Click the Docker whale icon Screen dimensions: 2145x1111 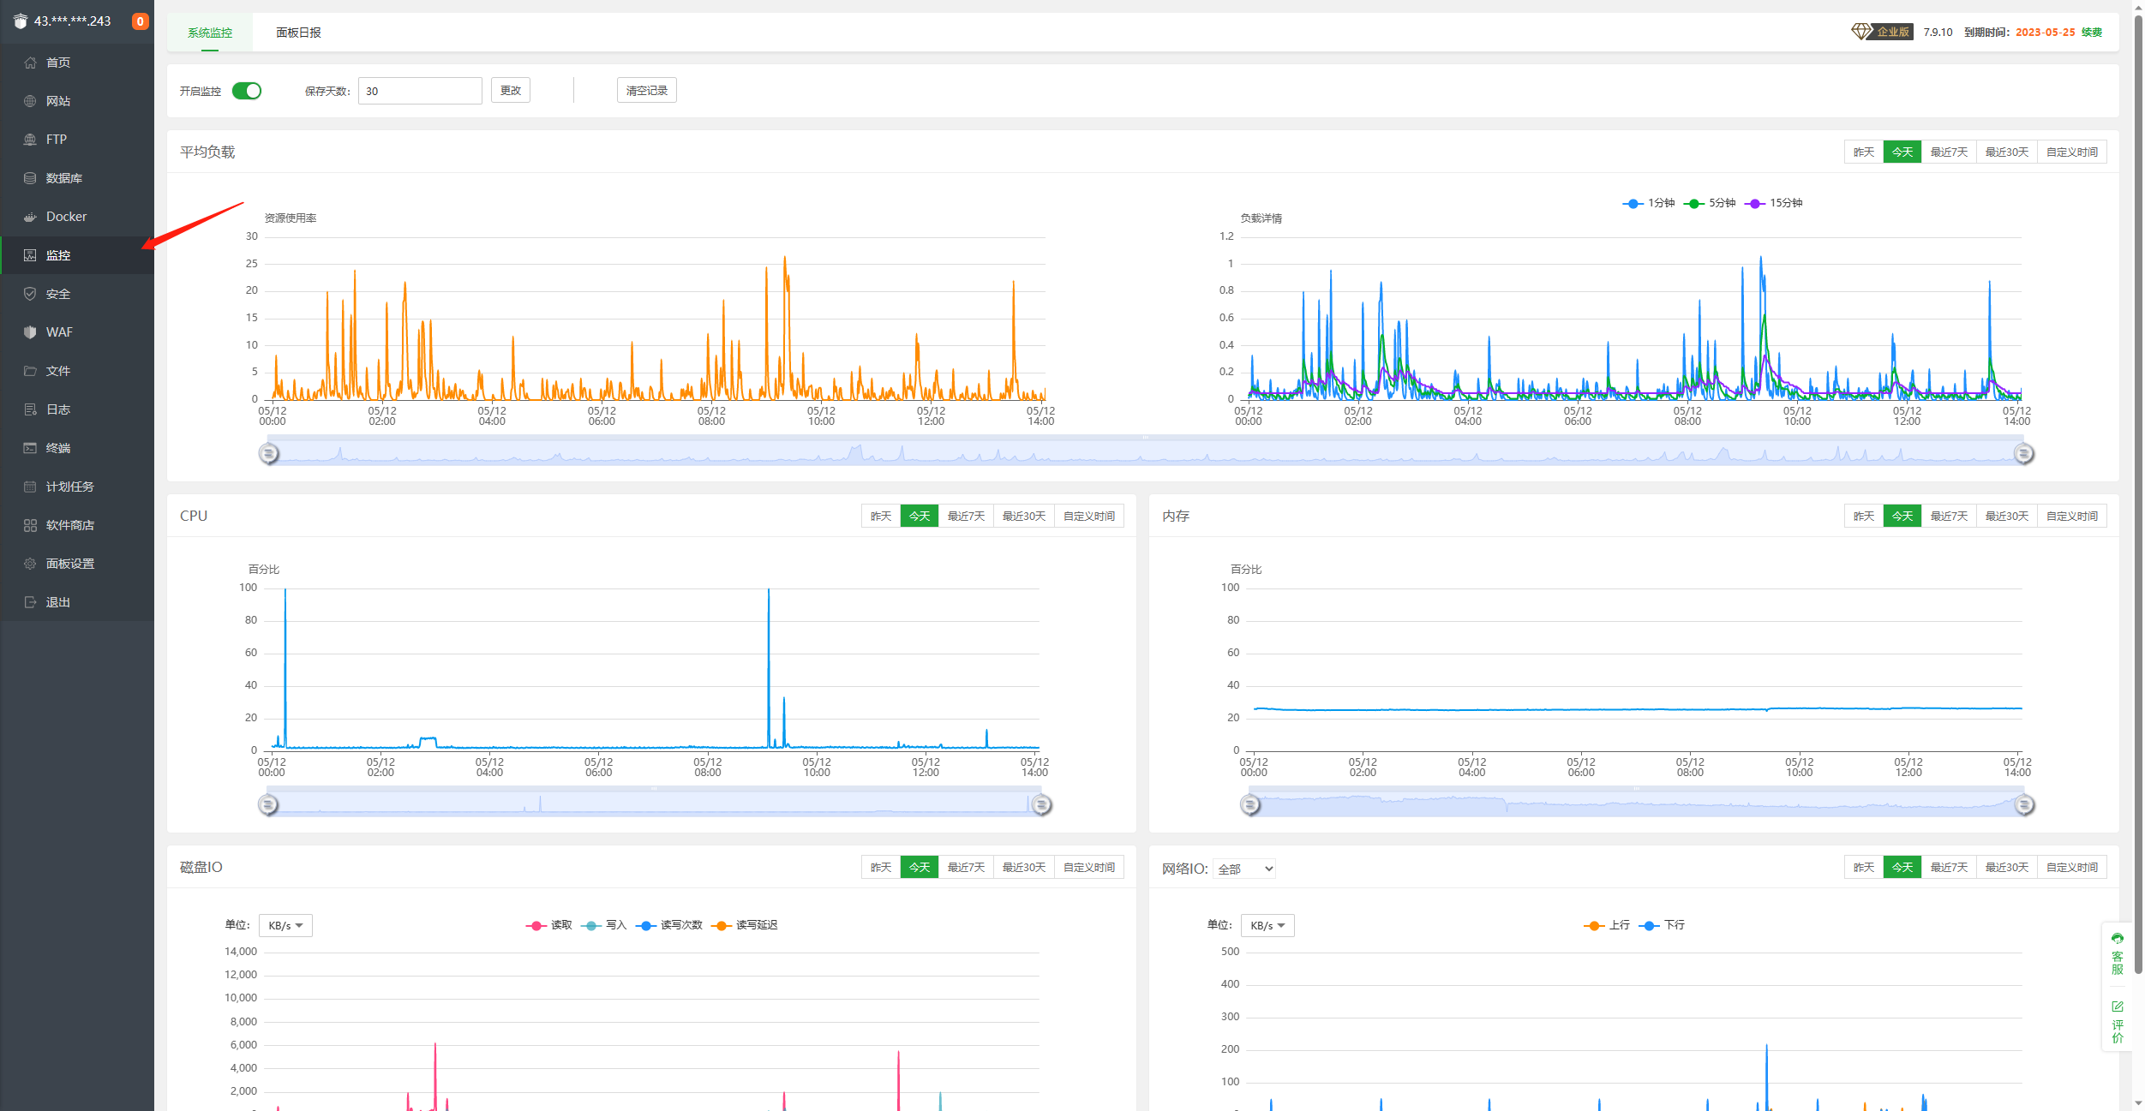30,217
